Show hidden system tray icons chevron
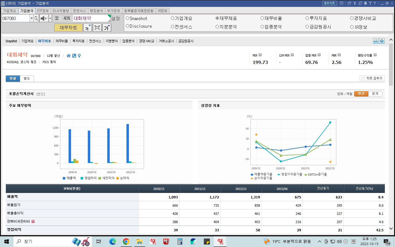The height and width of the screenshot is (247, 395). [x=319, y=242]
